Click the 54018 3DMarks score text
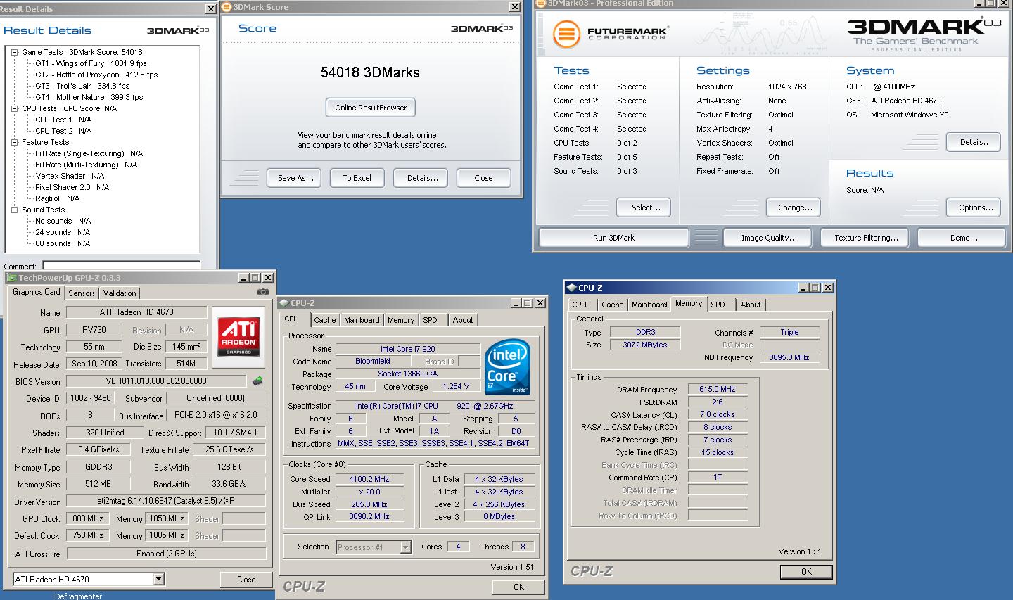This screenshot has height=600, width=1013. click(370, 72)
